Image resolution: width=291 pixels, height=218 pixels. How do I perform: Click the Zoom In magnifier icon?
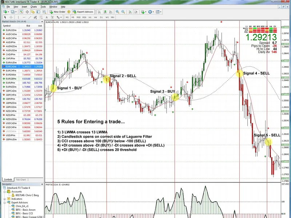coord(117,12)
